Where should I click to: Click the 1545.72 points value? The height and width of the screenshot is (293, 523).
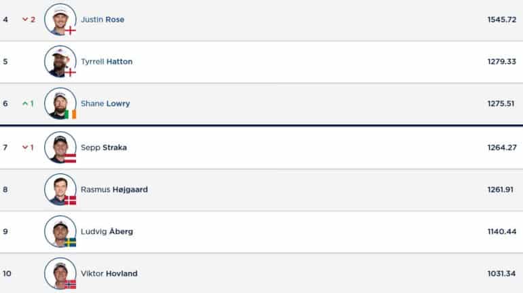(x=502, y=19)
